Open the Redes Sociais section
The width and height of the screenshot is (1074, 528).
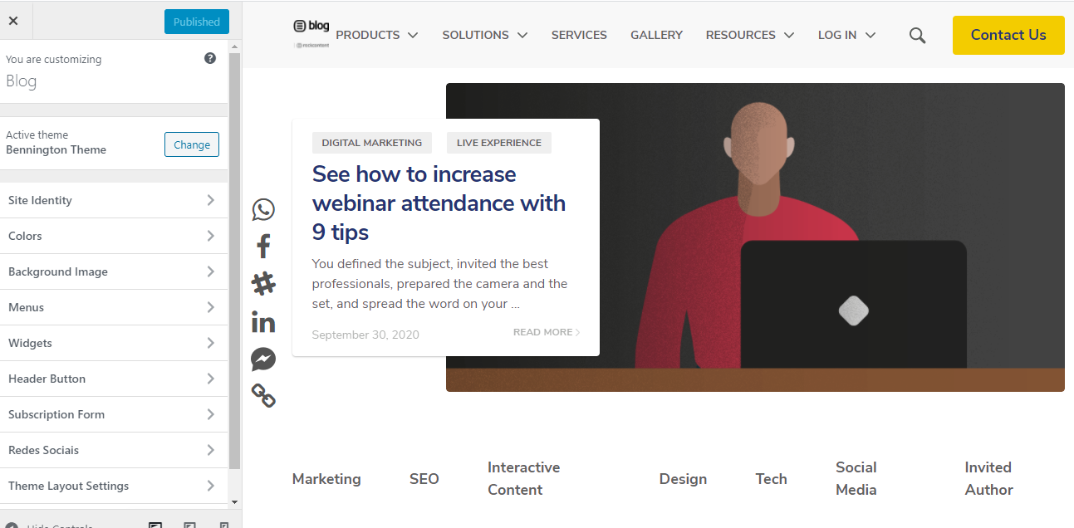[114, 450]
